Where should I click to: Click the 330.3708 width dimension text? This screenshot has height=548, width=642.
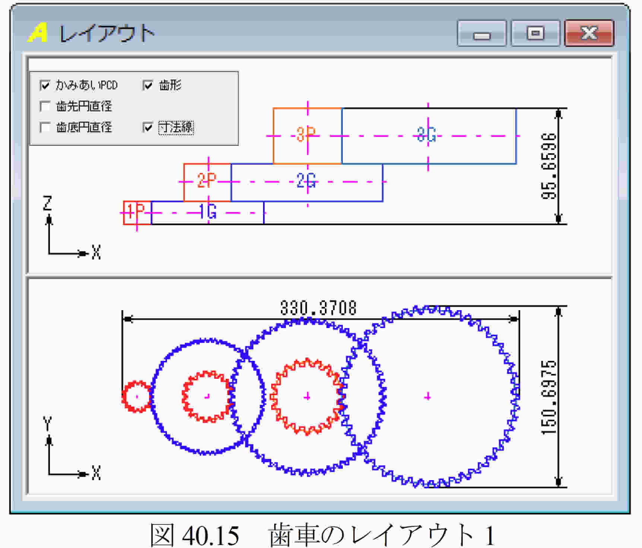pos(318,308)
